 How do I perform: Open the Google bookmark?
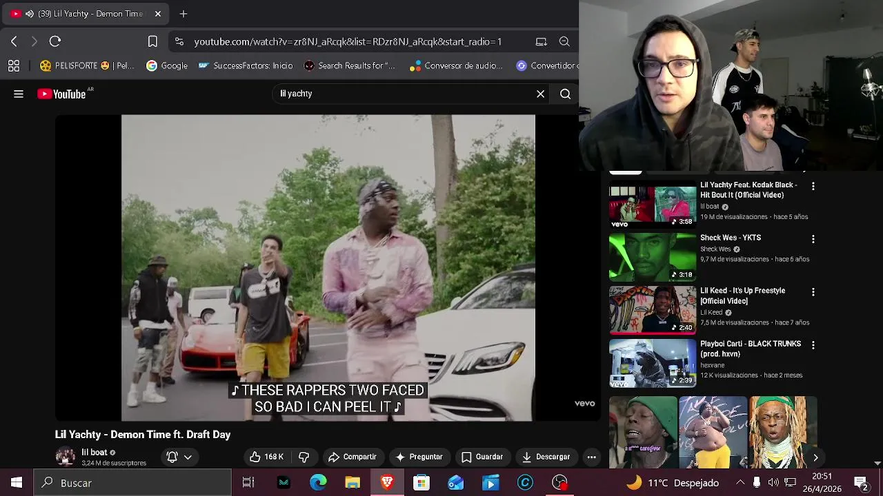coord(167,65)
